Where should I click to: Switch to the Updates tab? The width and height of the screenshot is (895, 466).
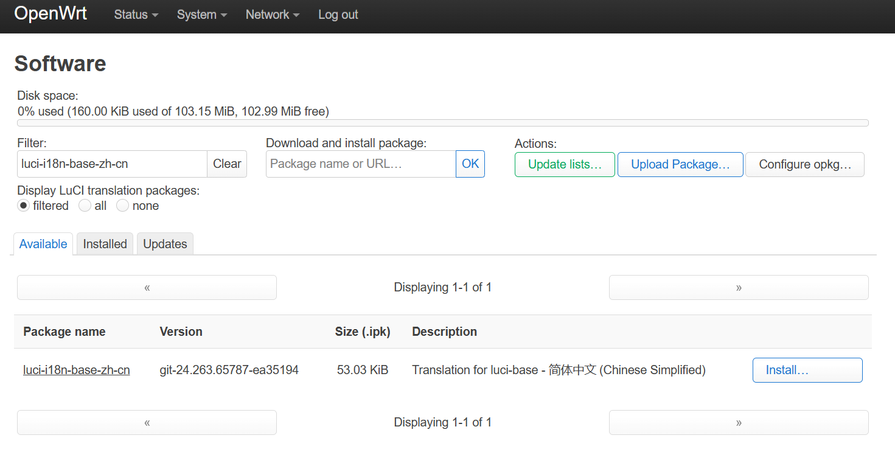tap(165, 244)
